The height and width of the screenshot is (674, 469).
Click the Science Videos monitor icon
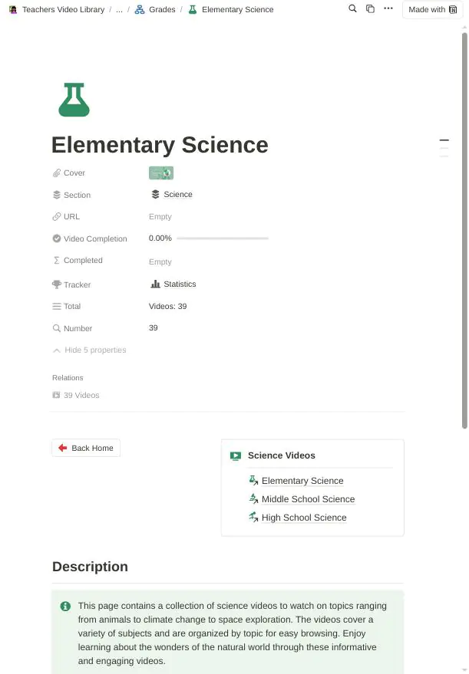[236, 455]
